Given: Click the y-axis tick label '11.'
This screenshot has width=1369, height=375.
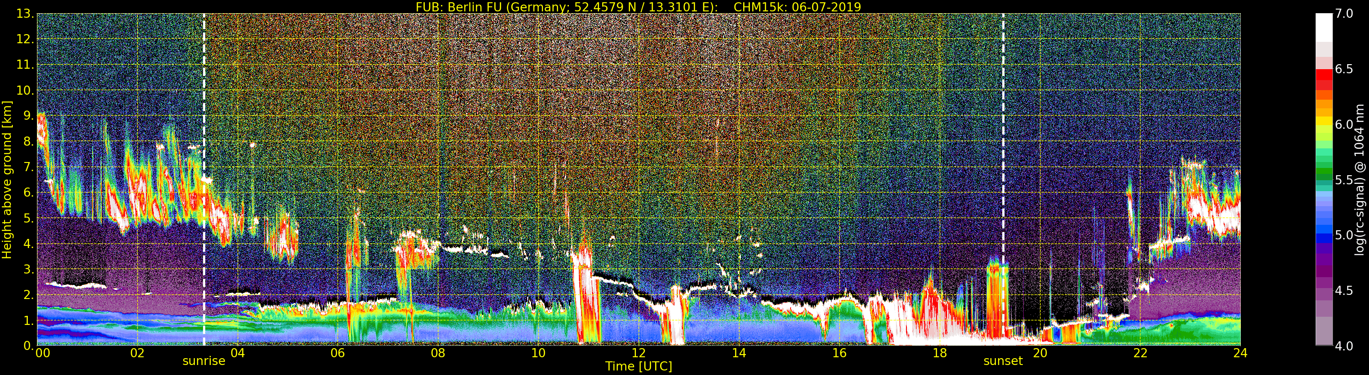Looking at the screenshot, I should pos(25,65).
